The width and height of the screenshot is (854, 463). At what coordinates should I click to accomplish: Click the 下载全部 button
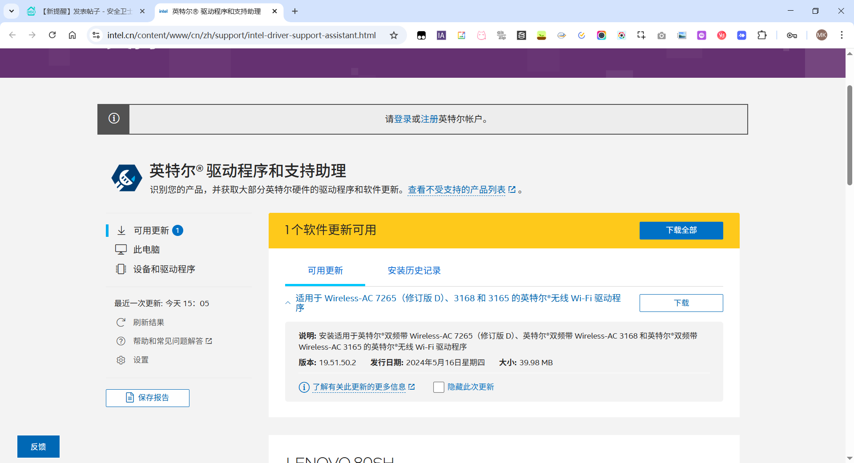click(x=681, y=230)
